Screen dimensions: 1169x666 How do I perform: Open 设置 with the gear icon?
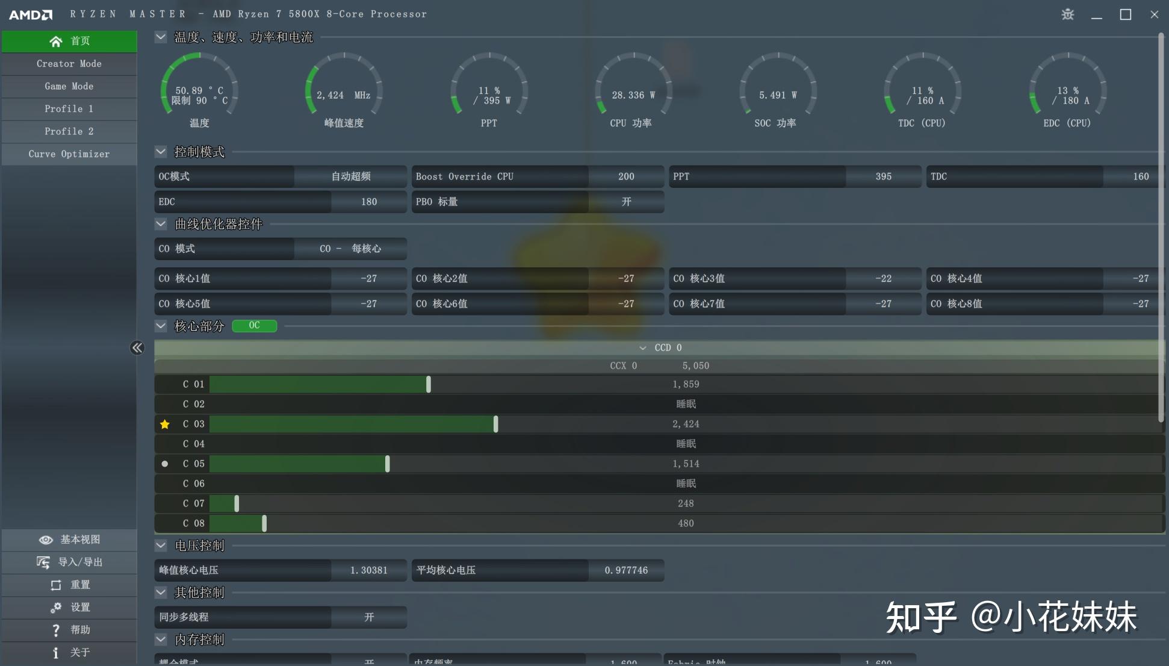pos(56,608)
